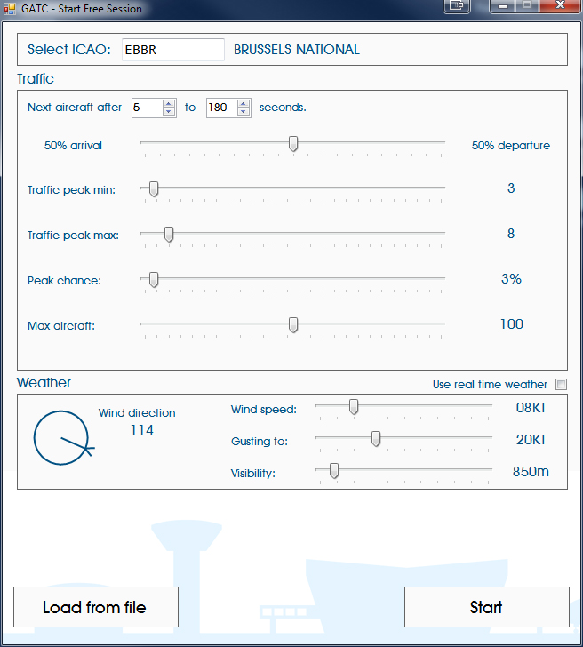583x647 pixels.
Task: Decrease maximum next aircraft seconds spinner
Action: point(243,112)
